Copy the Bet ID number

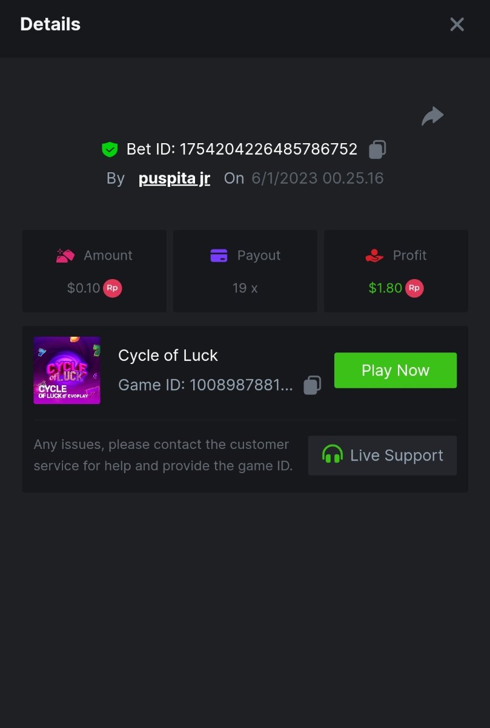click(377, 149)
